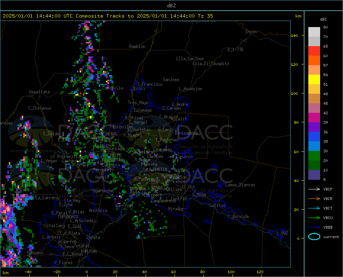Click the 'V_Flores' label at bottom

click(63, 263)
